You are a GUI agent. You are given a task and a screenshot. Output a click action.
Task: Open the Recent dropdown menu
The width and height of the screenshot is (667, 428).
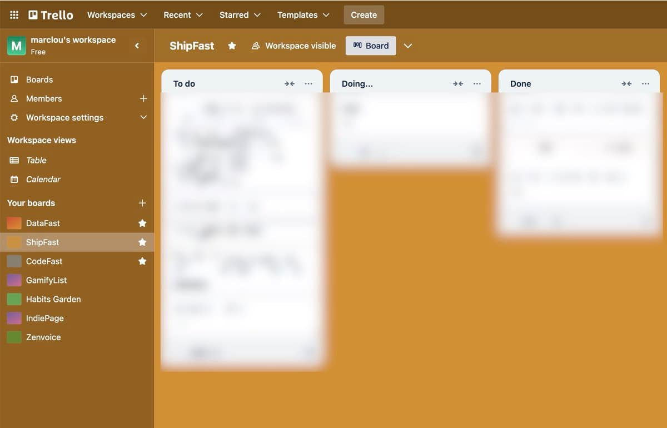pyautogui.click(x=183, y=15)
